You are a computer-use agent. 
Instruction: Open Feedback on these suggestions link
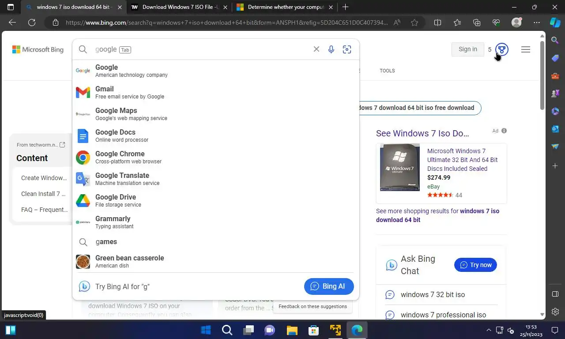coord(313,306)
